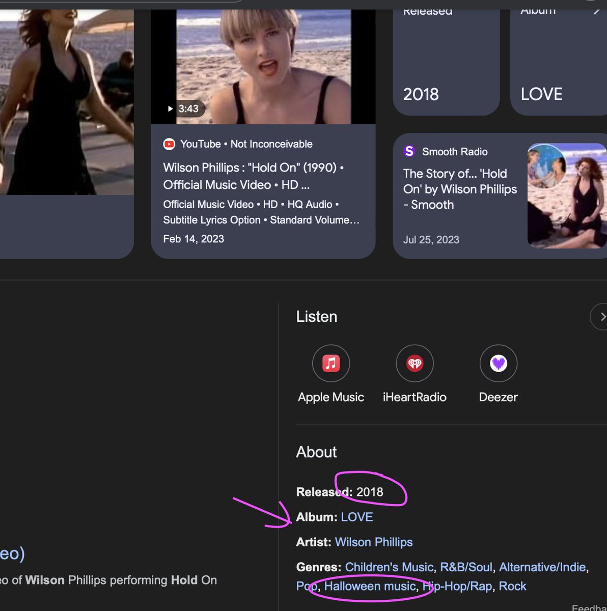607x611 pixels.
Task: Open the Wilson Phillips artist link
Action: (374, 542)
